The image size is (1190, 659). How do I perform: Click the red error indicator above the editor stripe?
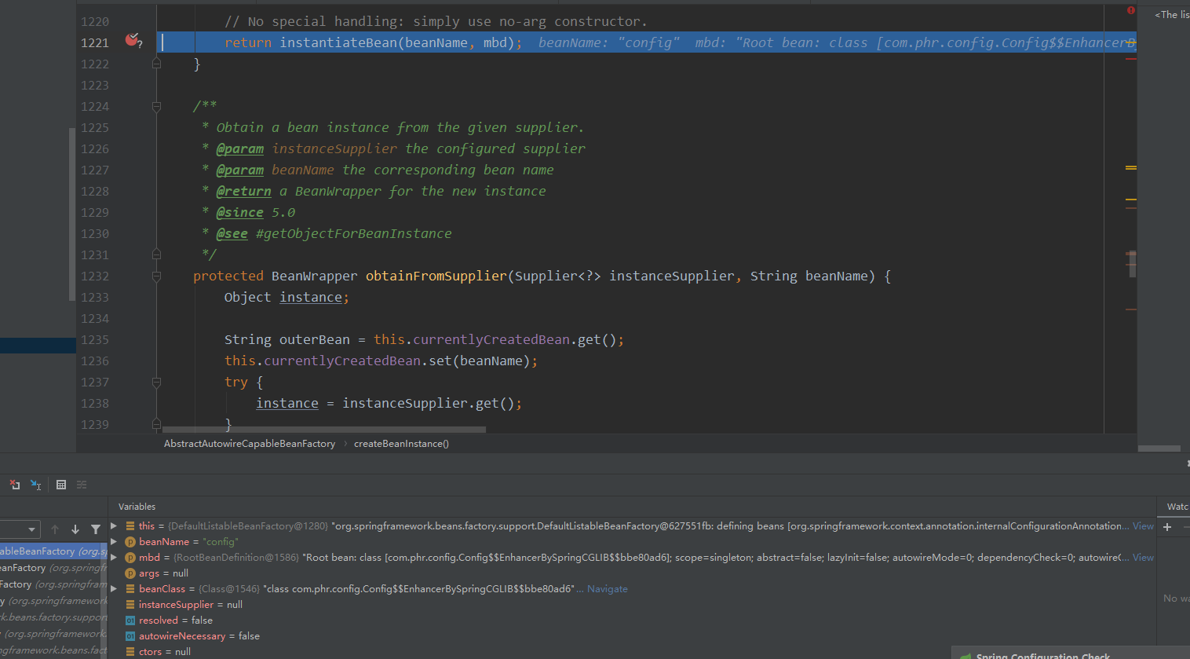coord(1131,10)
